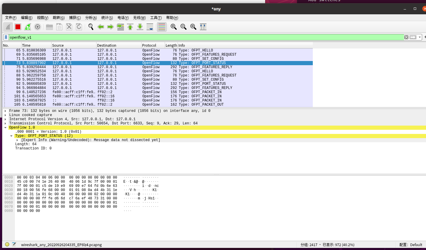The width and height of the screenshot is (426, 250).
Task: Apply the display filter arrow button
Action: tap(413, 37)
